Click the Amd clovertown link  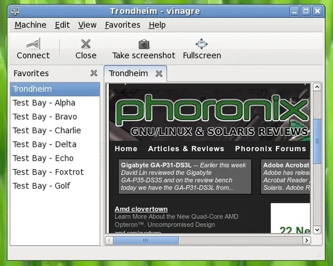coord(141,209)
